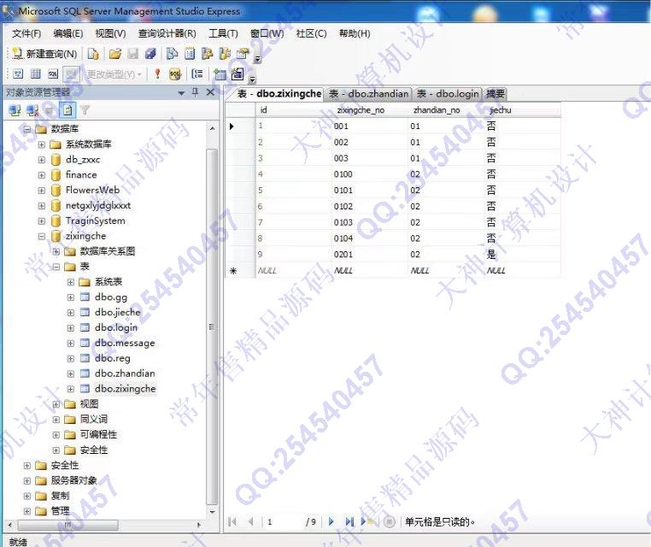Viewport: 651px width, 547px height.
Task: Expand the db_zxxc database
Action: [42, 160]
